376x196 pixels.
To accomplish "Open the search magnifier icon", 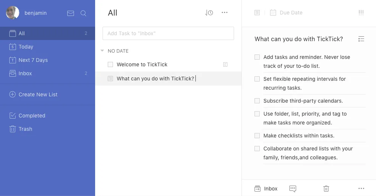I will coord(83,13).
